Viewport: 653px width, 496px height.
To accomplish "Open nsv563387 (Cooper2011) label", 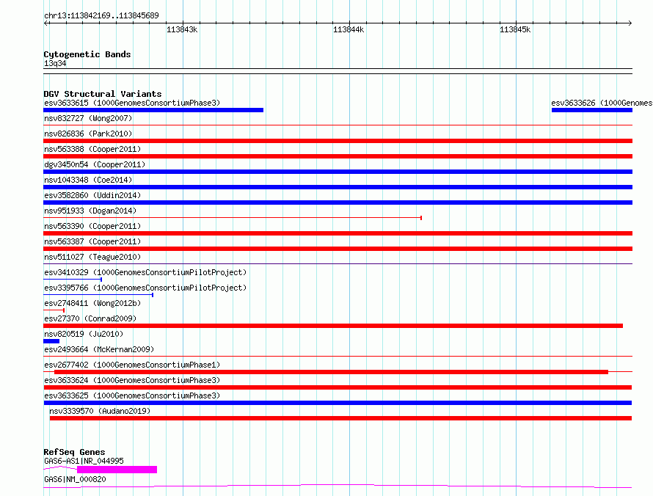I will click(x=92, y=241).
